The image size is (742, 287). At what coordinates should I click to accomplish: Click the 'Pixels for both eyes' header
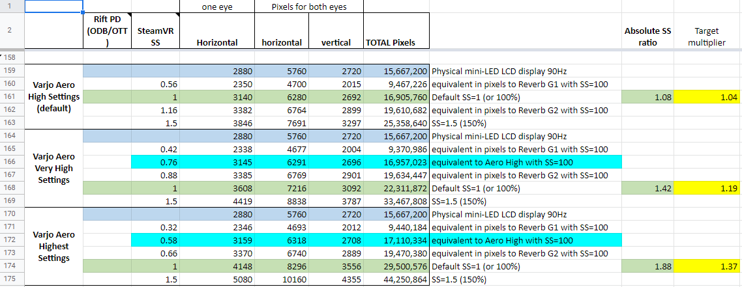309,6
